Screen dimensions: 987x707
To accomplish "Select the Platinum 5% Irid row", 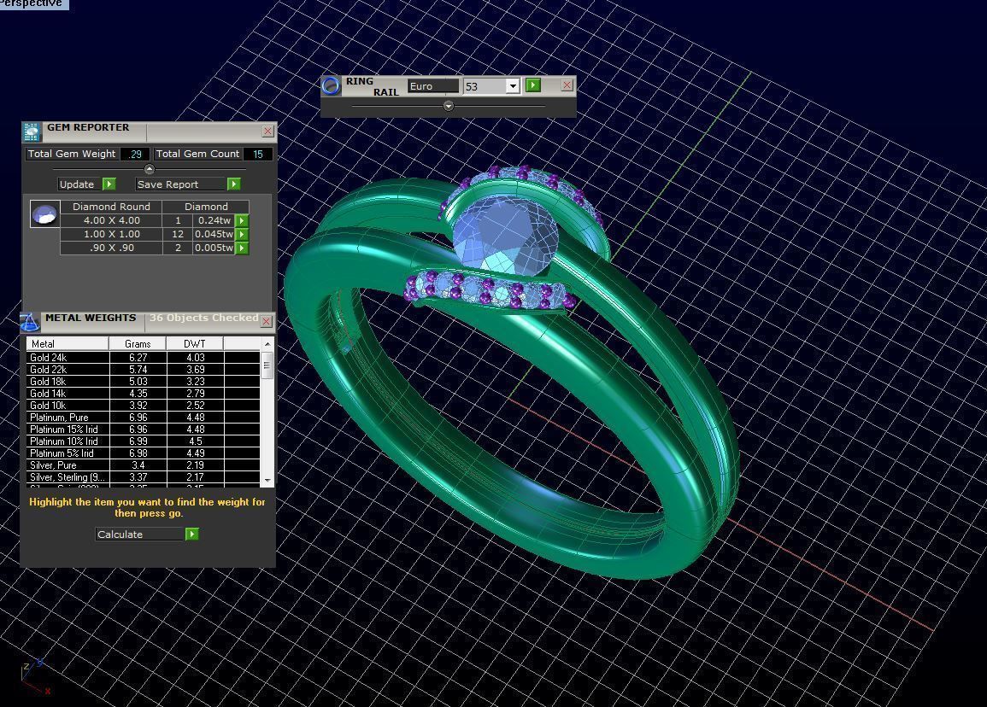I will [x=144, y=453].
